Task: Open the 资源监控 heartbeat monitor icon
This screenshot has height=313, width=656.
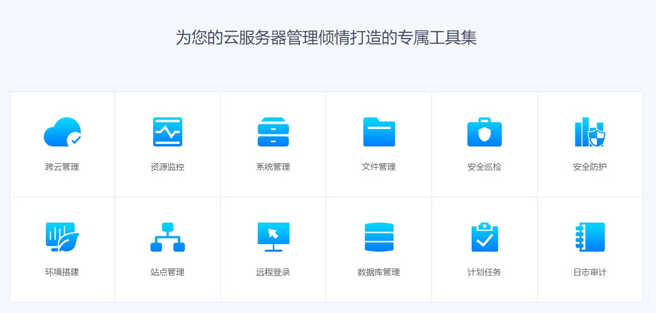Action: [167, 132]
